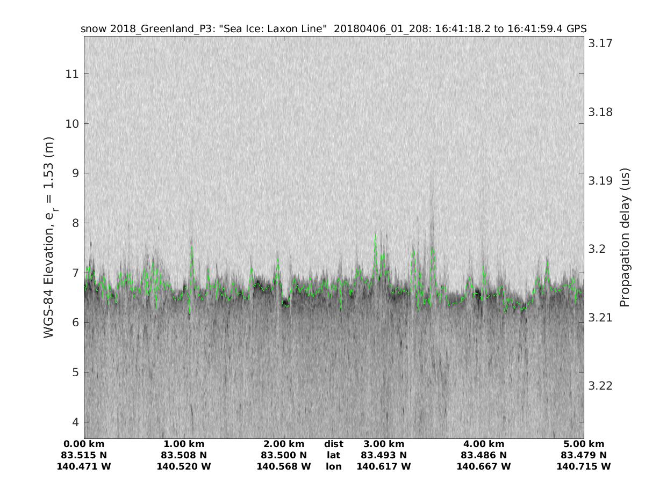Viewport: 645px width, 483px height.
Task: Click the 140.667 W longitude label
Action: point(484,466)
